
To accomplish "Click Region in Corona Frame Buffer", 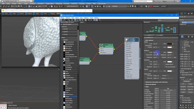I will (x=52, y=14).
